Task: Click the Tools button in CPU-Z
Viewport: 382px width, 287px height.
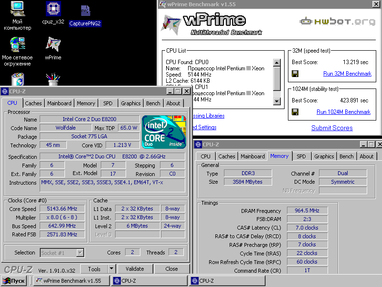Action: point(94,269)
